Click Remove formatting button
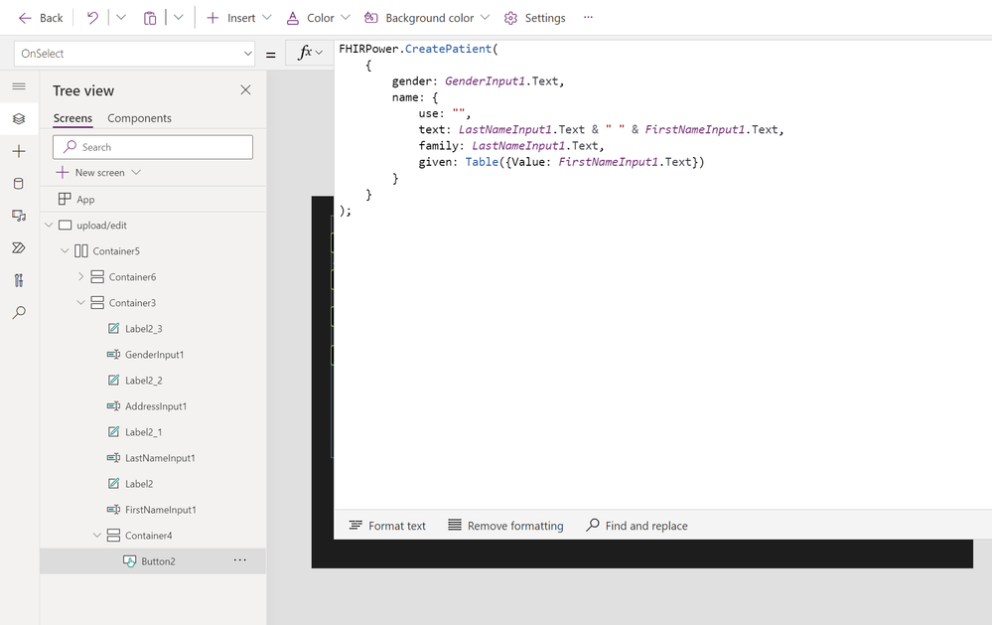The image size is (992, 625). [505, 526]
